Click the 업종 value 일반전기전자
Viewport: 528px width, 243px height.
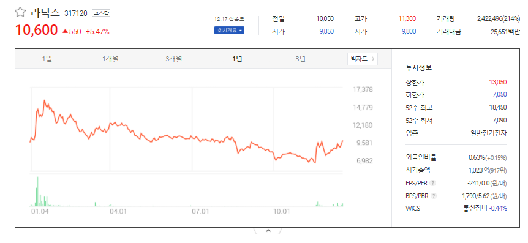[488, 133]
